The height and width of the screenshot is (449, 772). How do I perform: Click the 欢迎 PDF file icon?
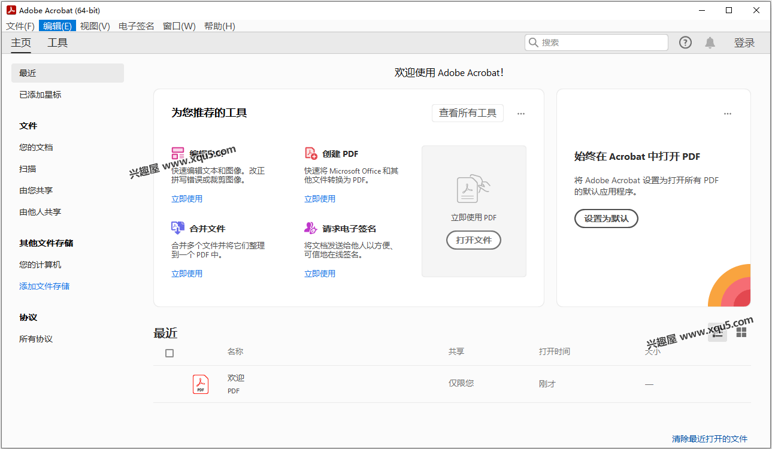coord(201,384)
